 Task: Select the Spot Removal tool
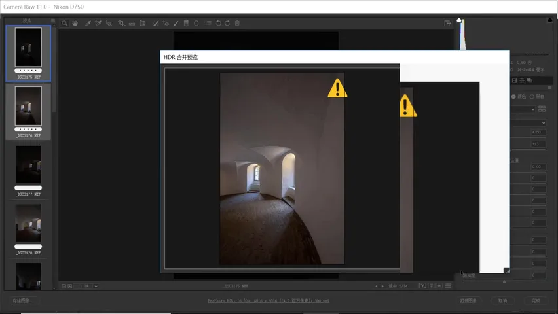(x=155, y=23)
